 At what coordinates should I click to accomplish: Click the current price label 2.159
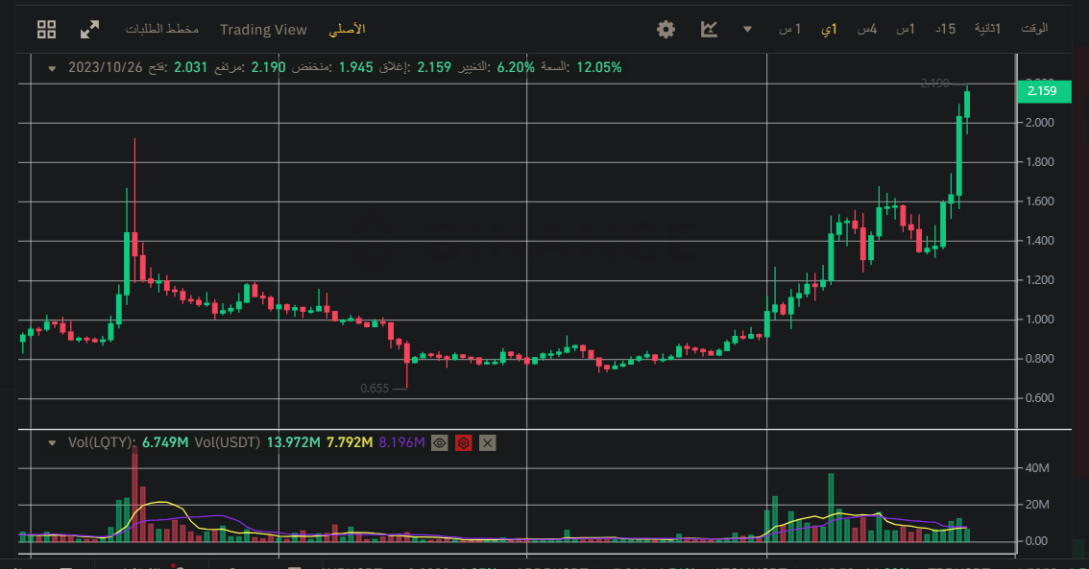pyautogui.click(x=1044, y=91)
